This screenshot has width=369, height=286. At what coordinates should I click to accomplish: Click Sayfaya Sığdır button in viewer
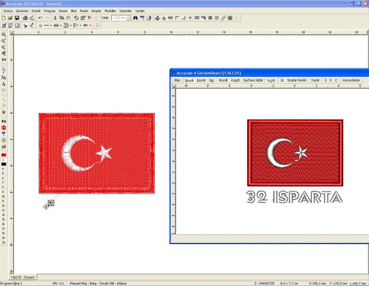pyautogui.click(x=253, y=80)
